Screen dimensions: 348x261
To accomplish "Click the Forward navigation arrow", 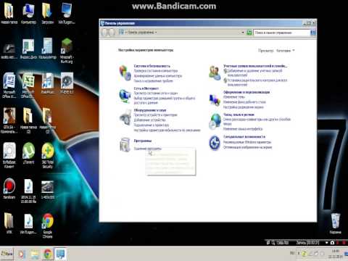I will coord(112,33).
